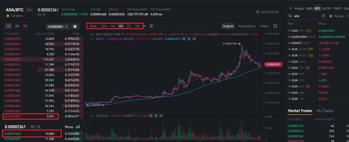Remove the Vol indicator with X
The width and height of the screenshot is (349, 142).
(x=161, y=116)
